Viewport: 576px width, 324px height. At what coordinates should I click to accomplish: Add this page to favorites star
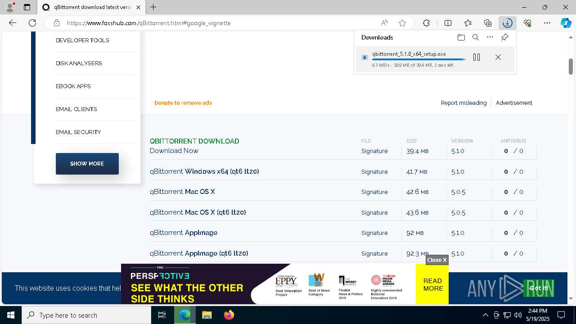pyautogui.click(x=402, y=23)
